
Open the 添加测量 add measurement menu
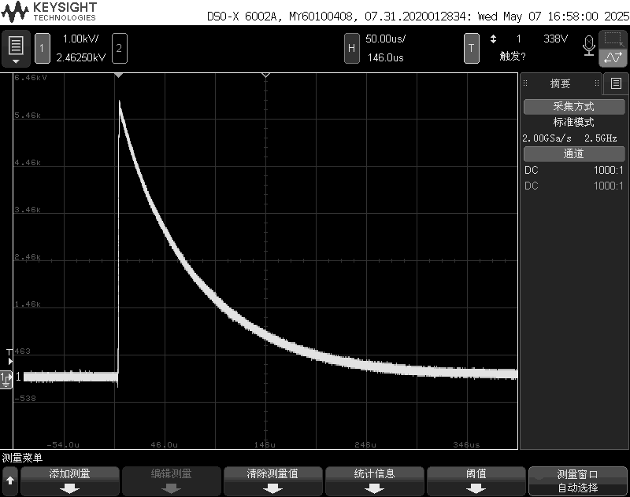click(69, 481)
